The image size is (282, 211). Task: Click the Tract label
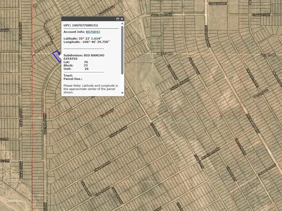point(68,76)
